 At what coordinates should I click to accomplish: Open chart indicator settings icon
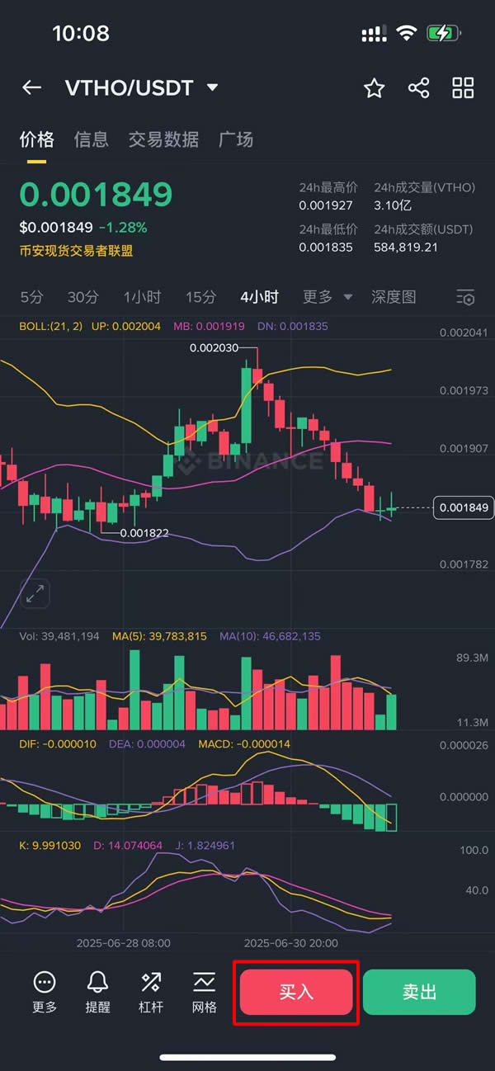(465, 297)
